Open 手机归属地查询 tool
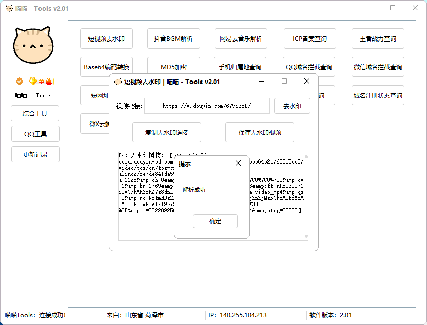The height and width of the screenshot is (325, 427). click(240, 65)
